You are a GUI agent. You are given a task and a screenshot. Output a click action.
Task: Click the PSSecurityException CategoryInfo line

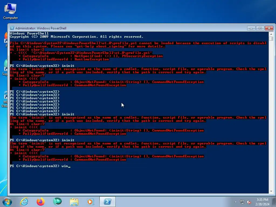coord(91,56)
